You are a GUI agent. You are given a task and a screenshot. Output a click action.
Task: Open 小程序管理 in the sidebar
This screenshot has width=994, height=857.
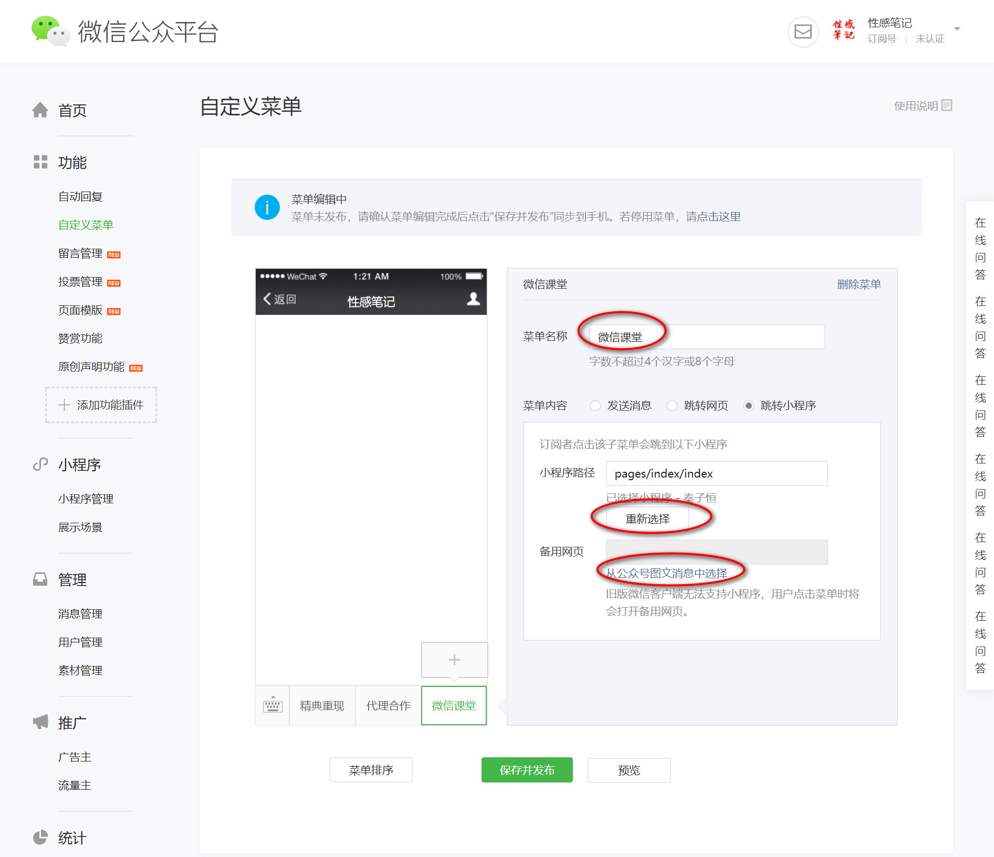coord(86,499)
